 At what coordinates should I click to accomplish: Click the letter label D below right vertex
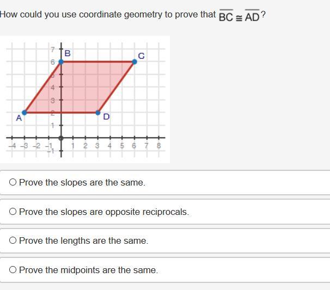[x=106, y=116]
